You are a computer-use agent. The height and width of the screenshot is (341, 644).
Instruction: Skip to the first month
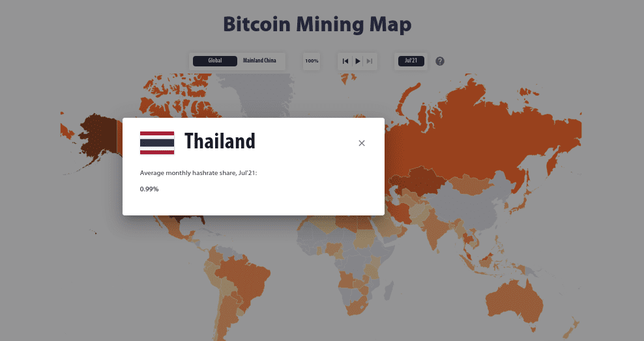345,61
